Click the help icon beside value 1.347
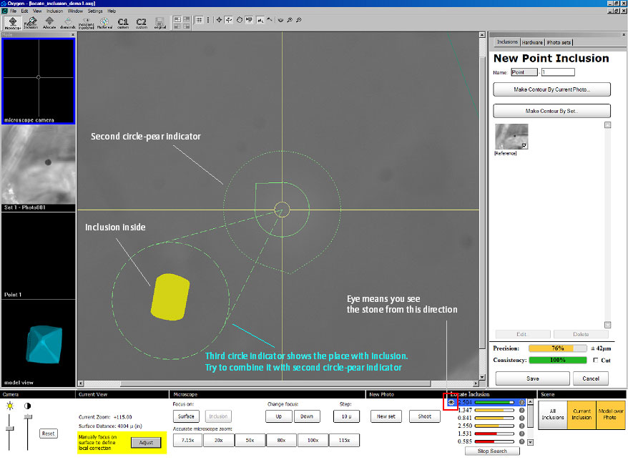The width and height of the screenshot is (628, 470). [522, 411]
